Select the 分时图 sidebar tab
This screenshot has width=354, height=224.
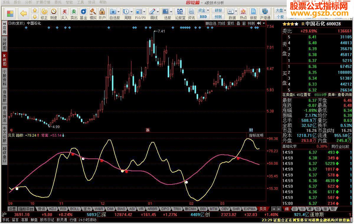pyautogui.click(x=4, y=44)
